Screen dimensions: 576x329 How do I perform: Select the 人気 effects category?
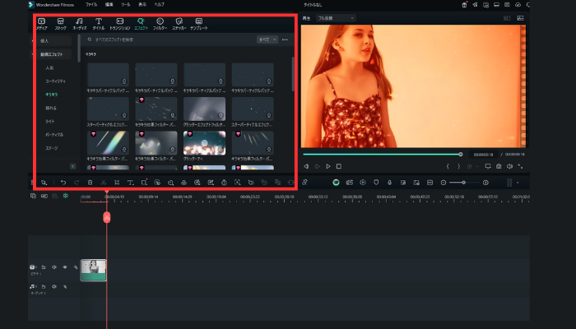[49, 68]
